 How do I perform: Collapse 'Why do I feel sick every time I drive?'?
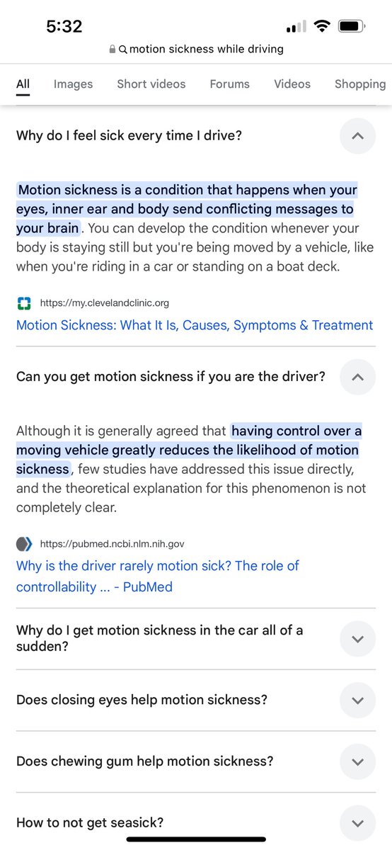tap(357, 135)
